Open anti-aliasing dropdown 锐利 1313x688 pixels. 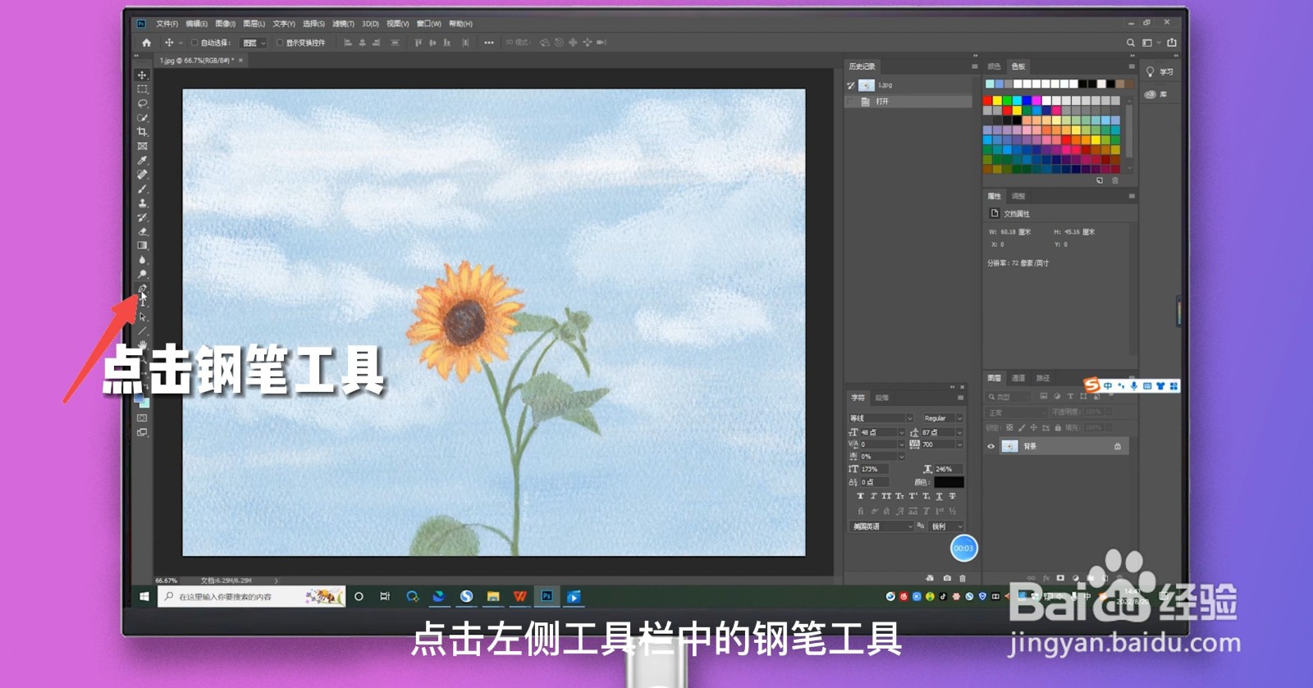click(946, 526)
